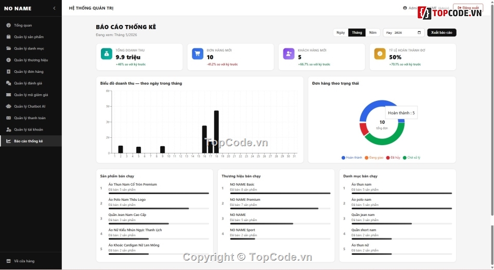Image resolution: width=494 pixels, height=270 pixels.
Task: Click the yellow completion rate check icon
Action: pos(380,54)
